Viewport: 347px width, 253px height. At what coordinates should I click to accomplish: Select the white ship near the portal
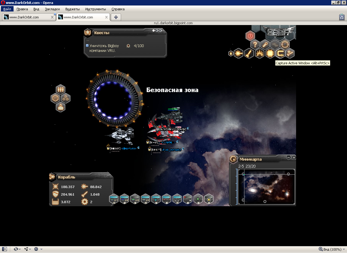click(x=120, y=136)
